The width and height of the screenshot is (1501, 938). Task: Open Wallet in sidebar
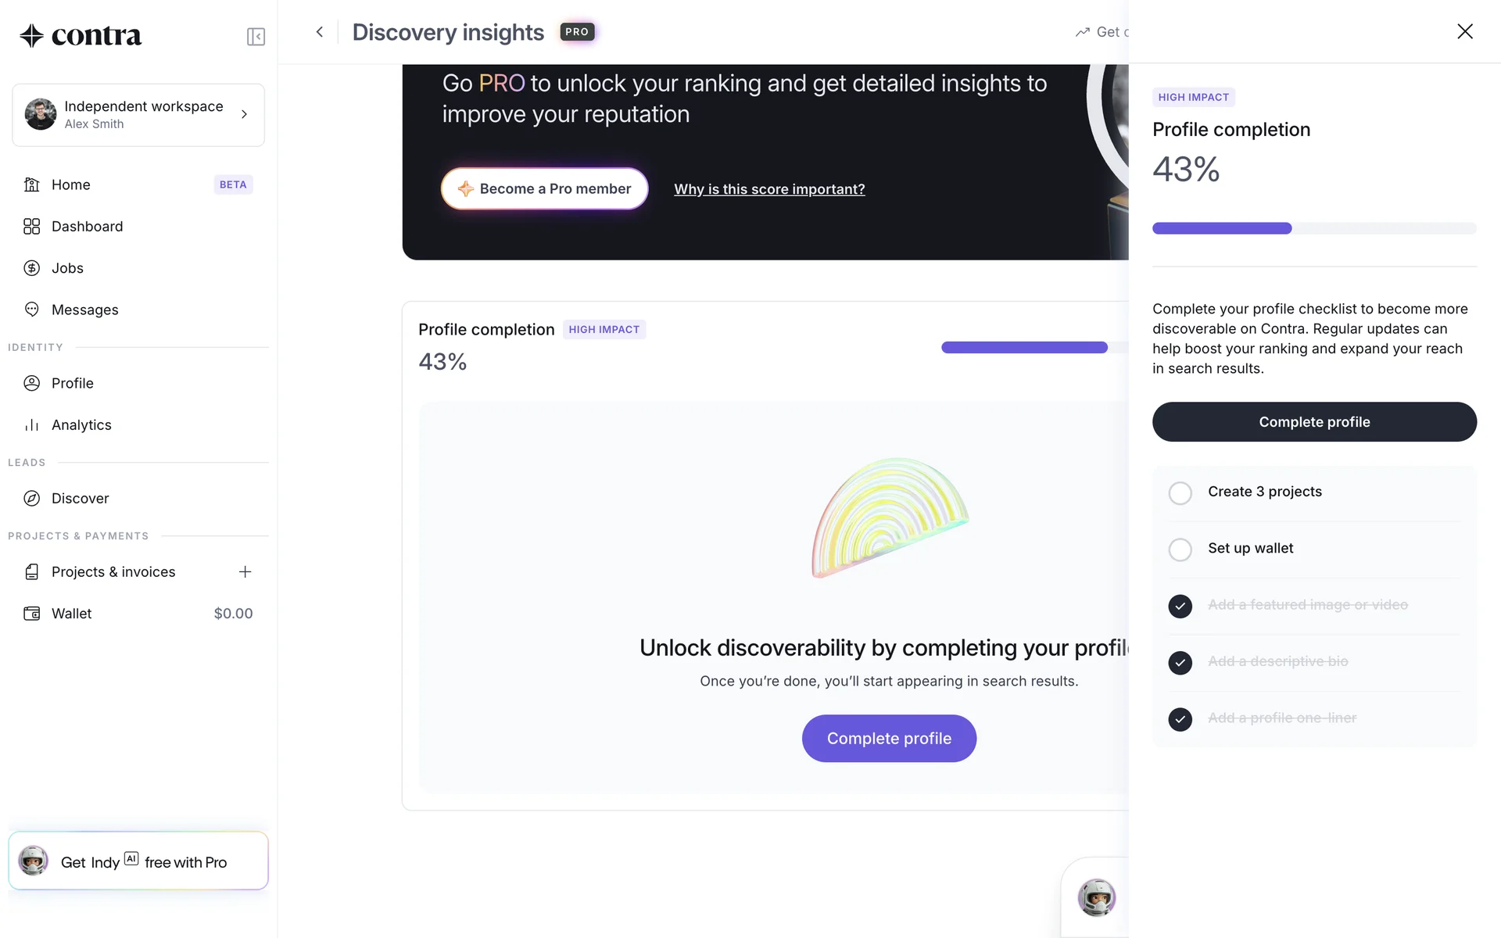tap(72, 614)
